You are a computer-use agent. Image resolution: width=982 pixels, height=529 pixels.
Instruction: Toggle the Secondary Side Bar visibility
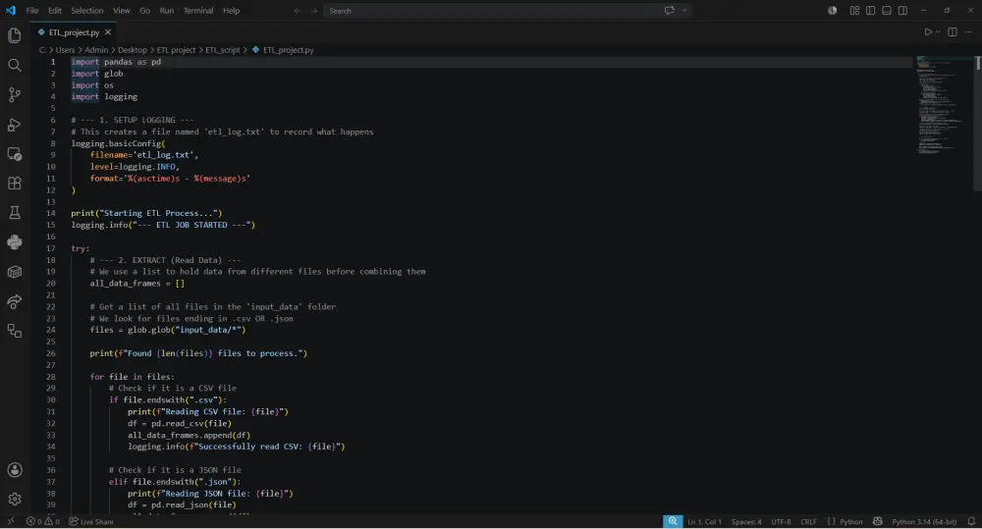click(902, 11)
